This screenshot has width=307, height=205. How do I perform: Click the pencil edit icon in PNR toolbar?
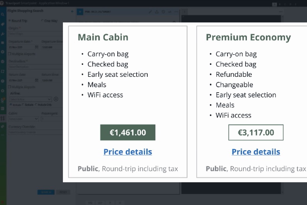pos(150,12)
